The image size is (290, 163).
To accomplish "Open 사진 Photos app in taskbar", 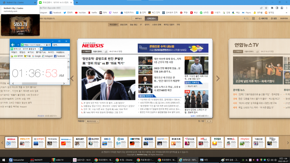I will point(204,160).
